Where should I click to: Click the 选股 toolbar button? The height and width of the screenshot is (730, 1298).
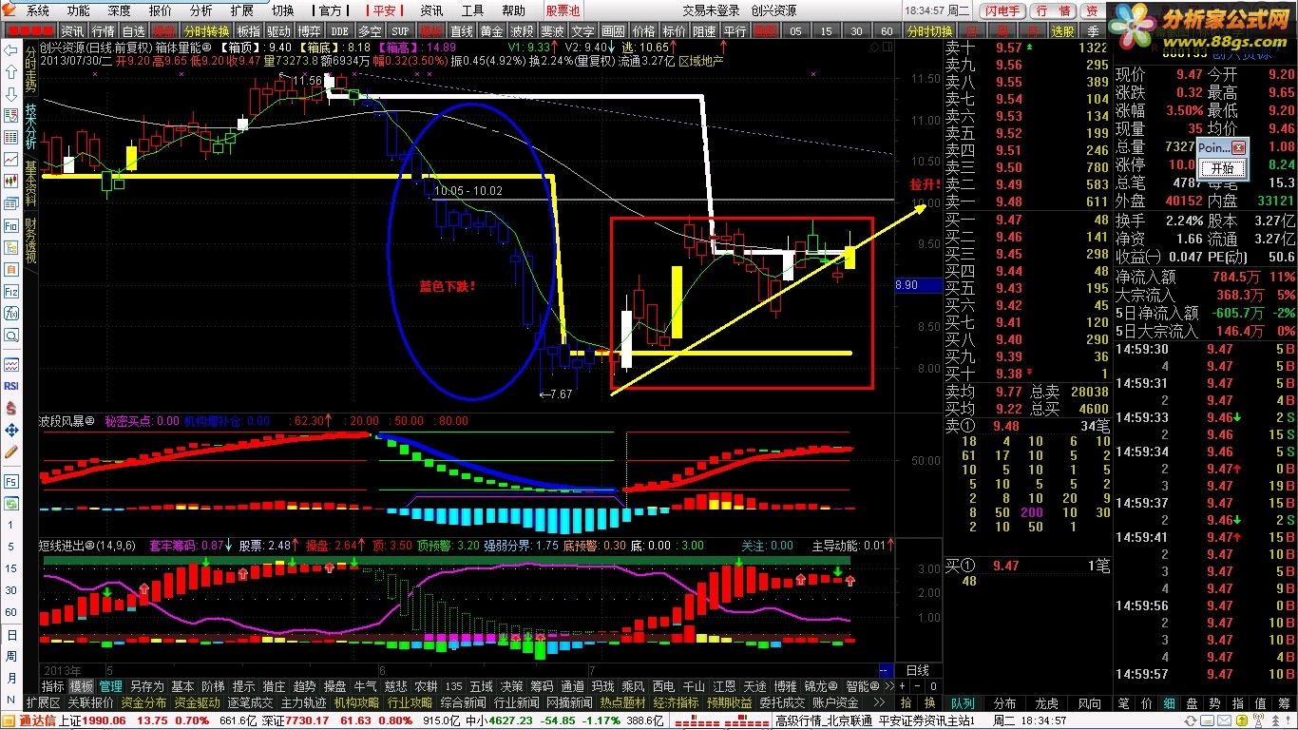pos(1062,31)
